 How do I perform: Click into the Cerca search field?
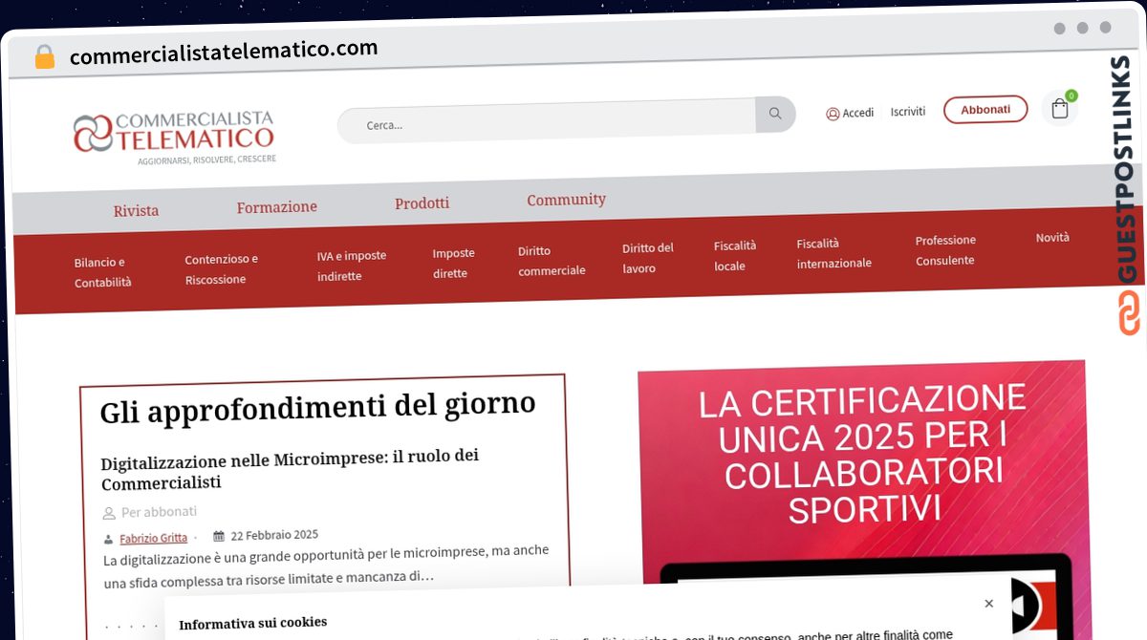(547, 121)
